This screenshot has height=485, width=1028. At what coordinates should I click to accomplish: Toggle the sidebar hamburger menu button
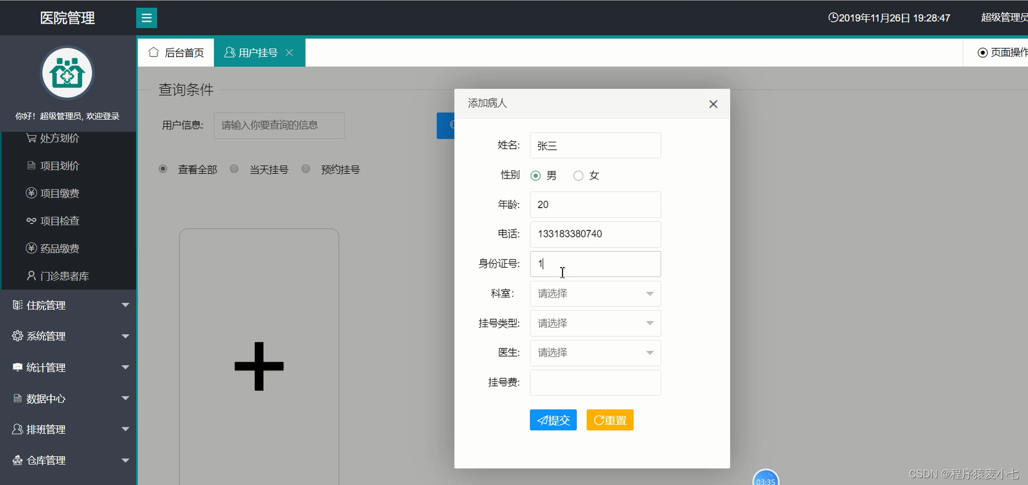click(147, 18)
